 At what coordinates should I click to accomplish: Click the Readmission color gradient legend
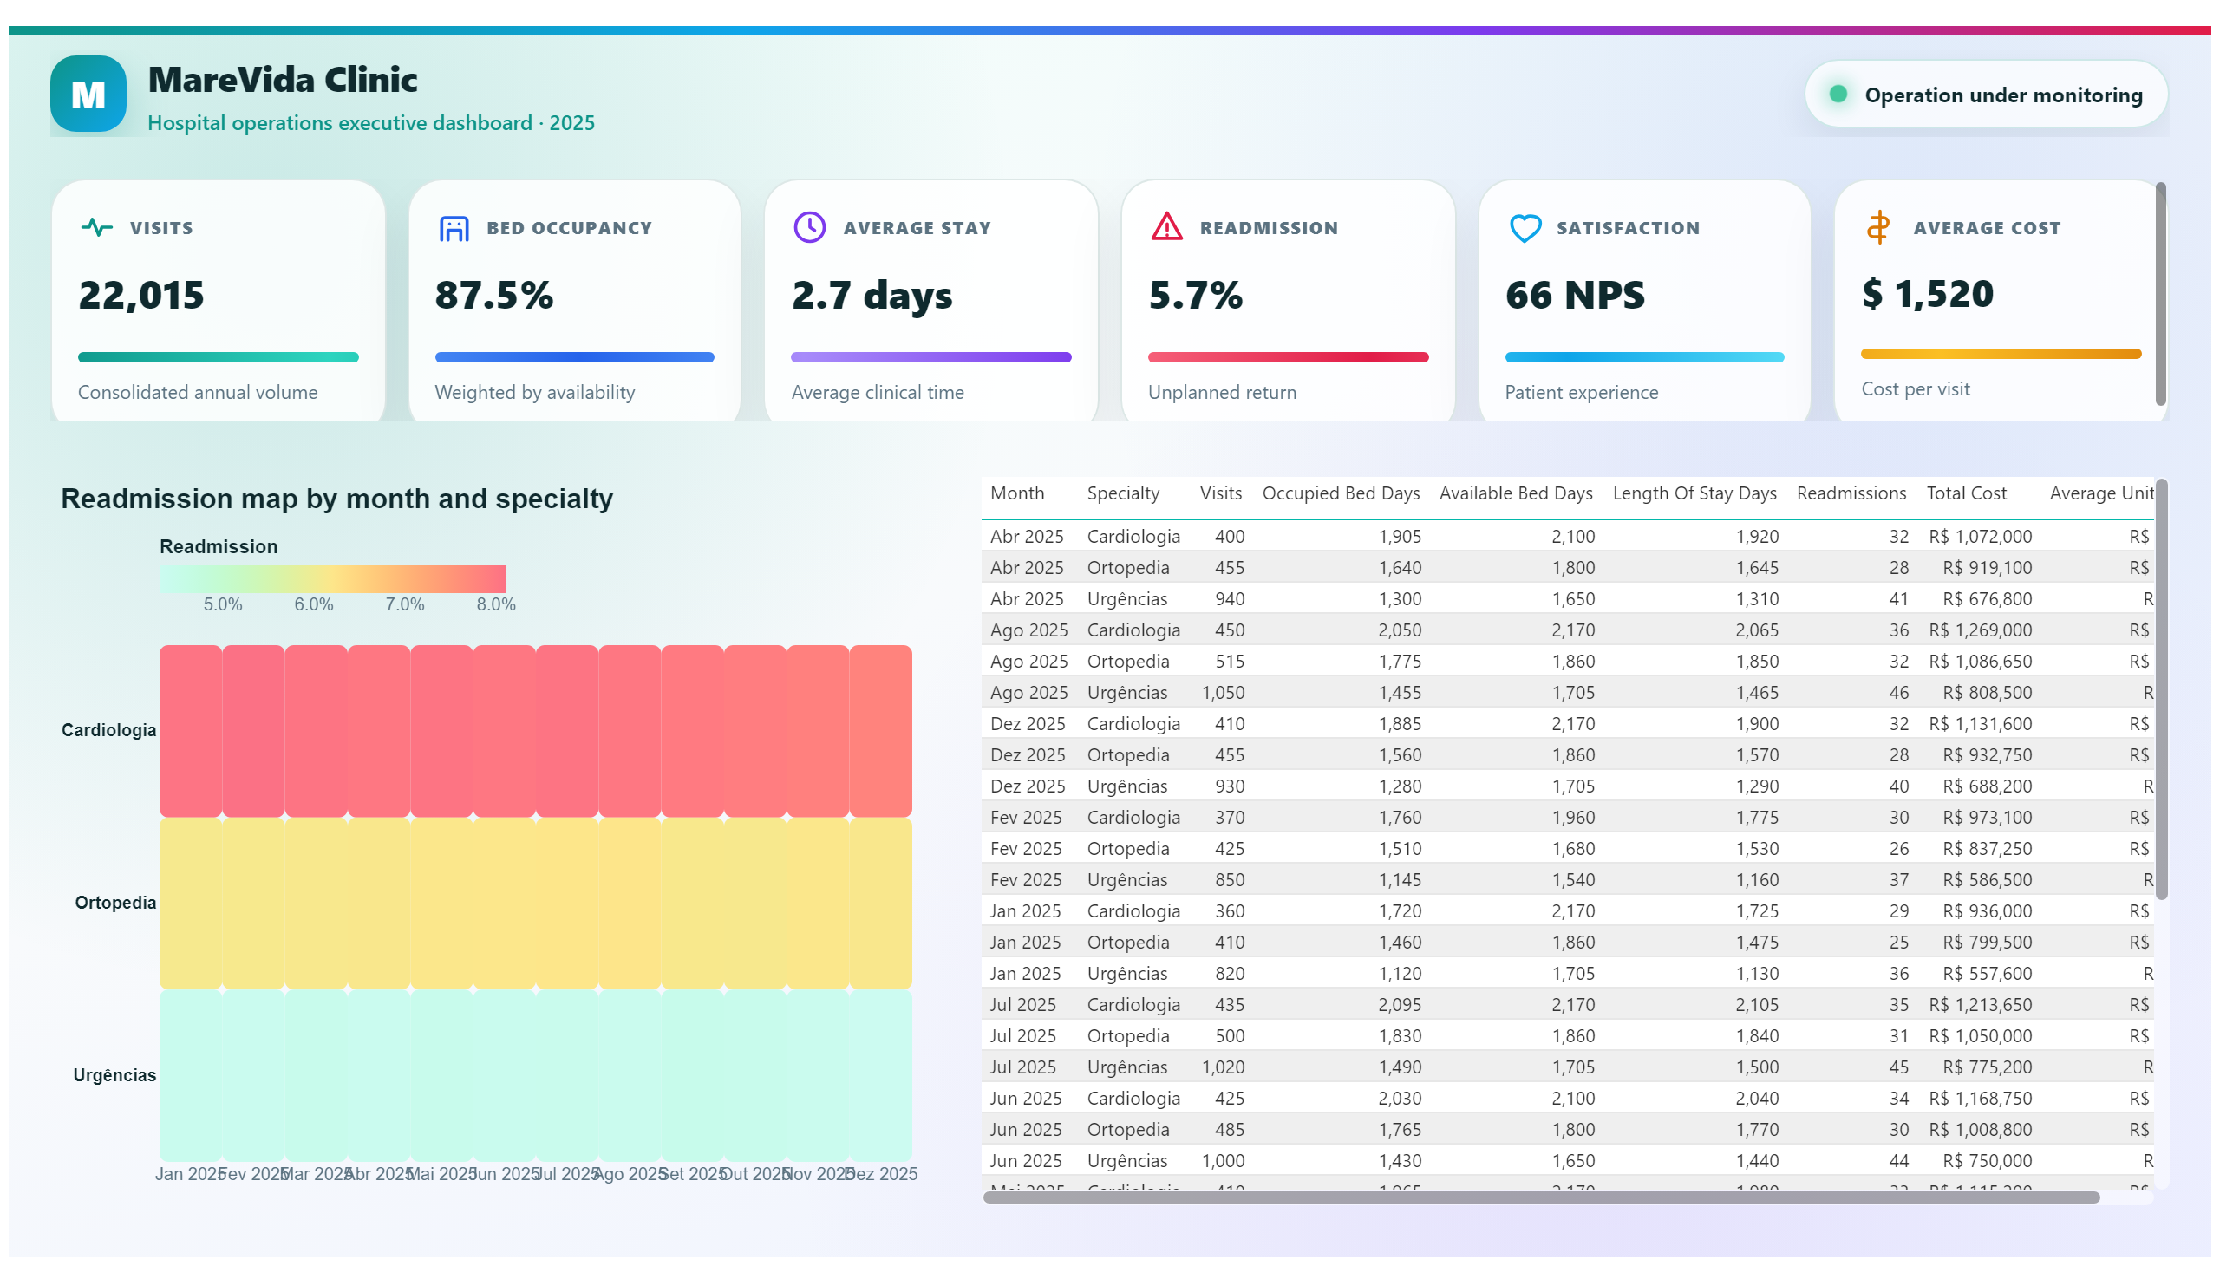332,579
